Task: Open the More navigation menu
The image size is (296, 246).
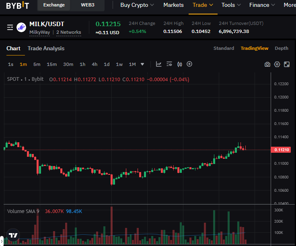Action: (x=290, y=5)
